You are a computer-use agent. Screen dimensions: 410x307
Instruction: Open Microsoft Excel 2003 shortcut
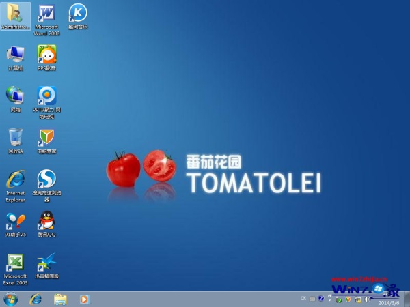point(15,262)
